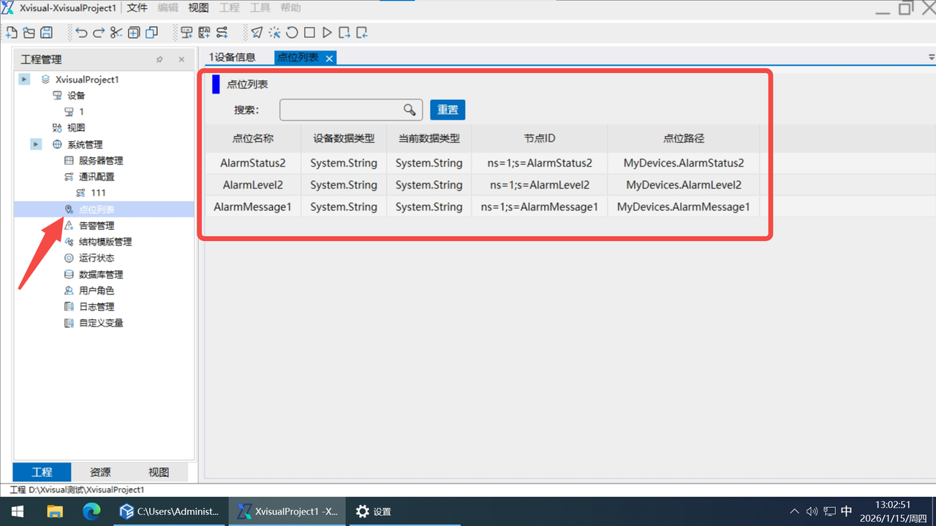This screenshot has width=936, height=526.
Task: Open 运行状态 in the tree
Action: [97, 258]
